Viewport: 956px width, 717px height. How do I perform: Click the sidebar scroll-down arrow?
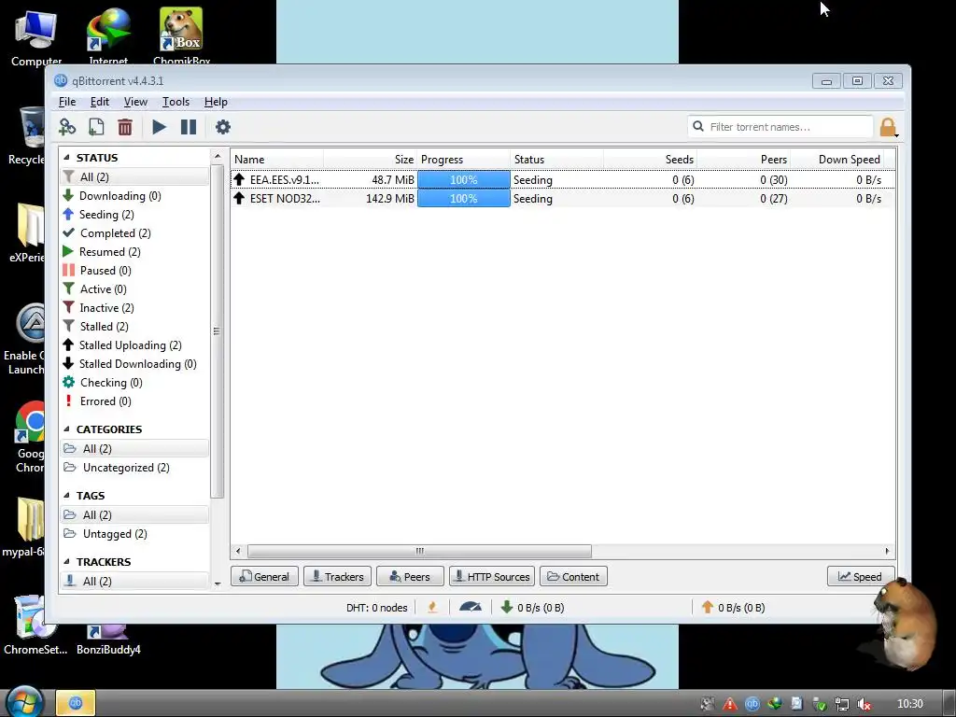click(218, 583)
